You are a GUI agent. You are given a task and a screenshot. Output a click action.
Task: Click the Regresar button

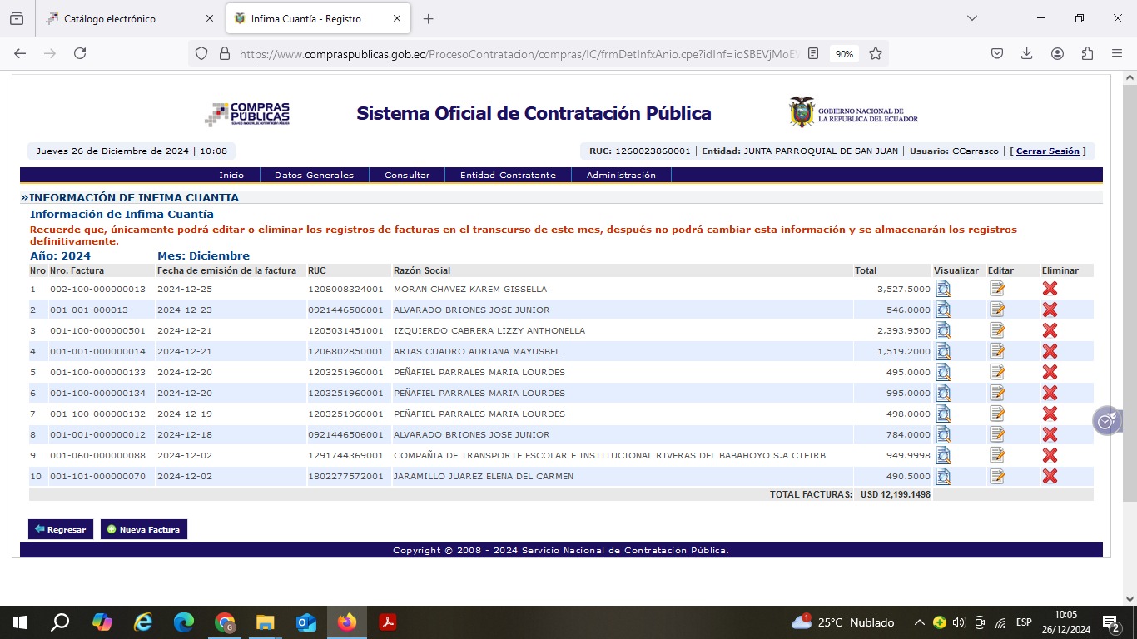coord(61,529)
